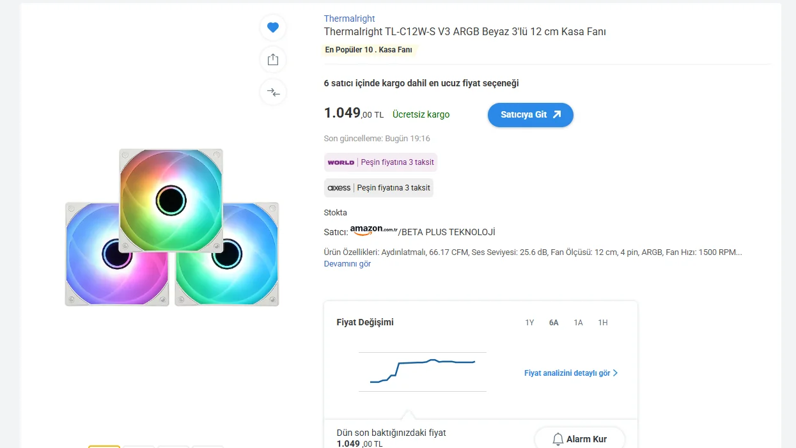
Task: Click the share icon button
Action: pyautogui.click(x=273, y=59)
